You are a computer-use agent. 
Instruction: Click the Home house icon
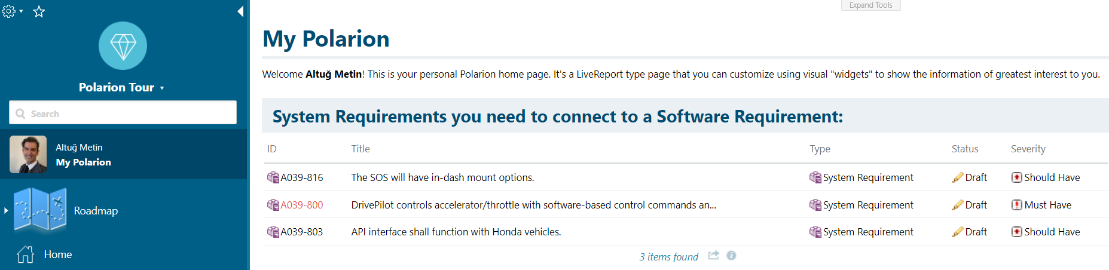click(x=25, y=254)
